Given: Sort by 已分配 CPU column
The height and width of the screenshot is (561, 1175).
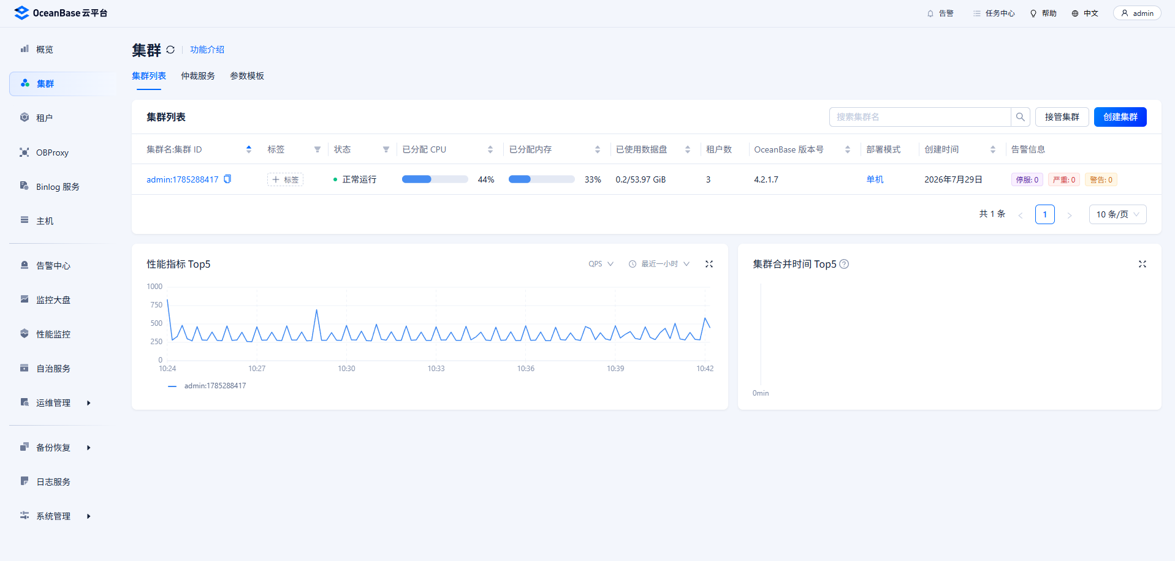Looking at the screenshot, I should pos(490,149).
